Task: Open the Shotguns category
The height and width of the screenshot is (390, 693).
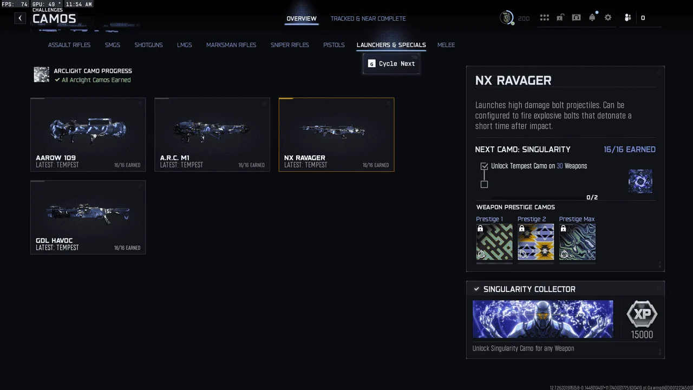Action: 148,45
